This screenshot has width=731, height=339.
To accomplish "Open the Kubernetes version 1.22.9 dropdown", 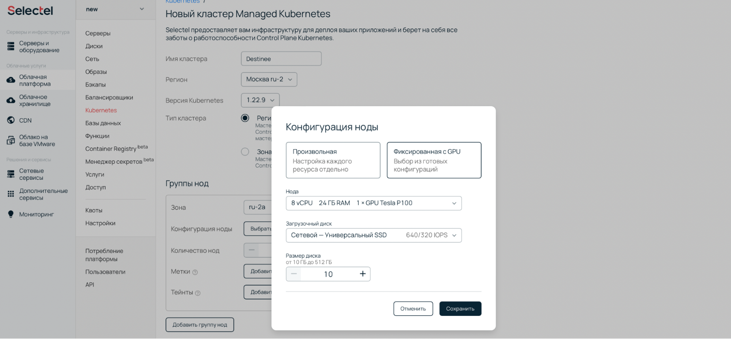I will click(260, 100).
